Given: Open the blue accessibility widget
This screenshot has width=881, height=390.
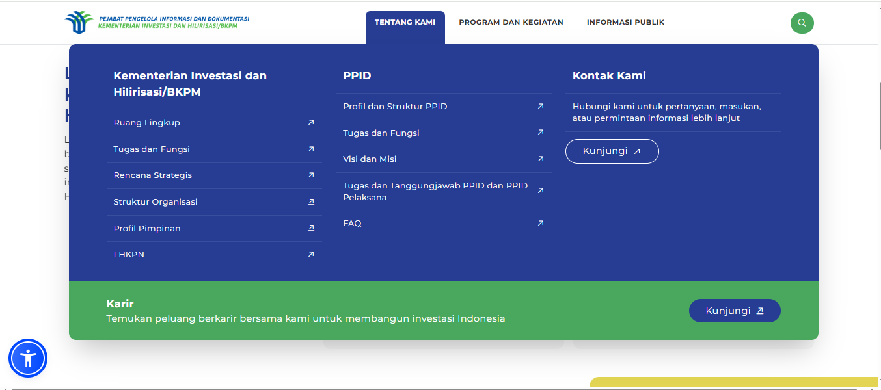Looking at the screenshot, I should [28, 357].
